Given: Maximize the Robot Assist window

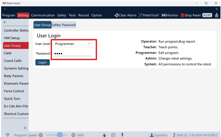Looking at the screenshot, I should (x=206, y=3).
